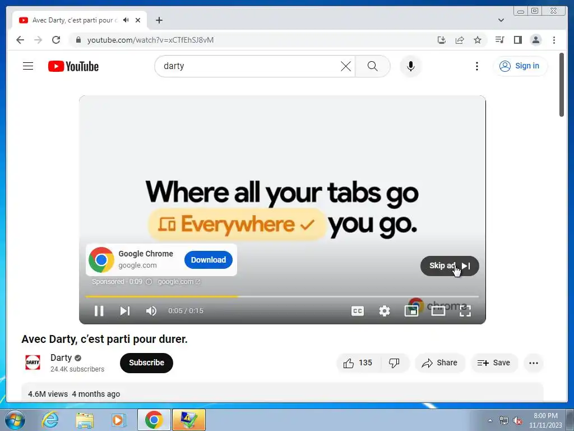
Task: View site information padlock
Action: pos(78,40)
